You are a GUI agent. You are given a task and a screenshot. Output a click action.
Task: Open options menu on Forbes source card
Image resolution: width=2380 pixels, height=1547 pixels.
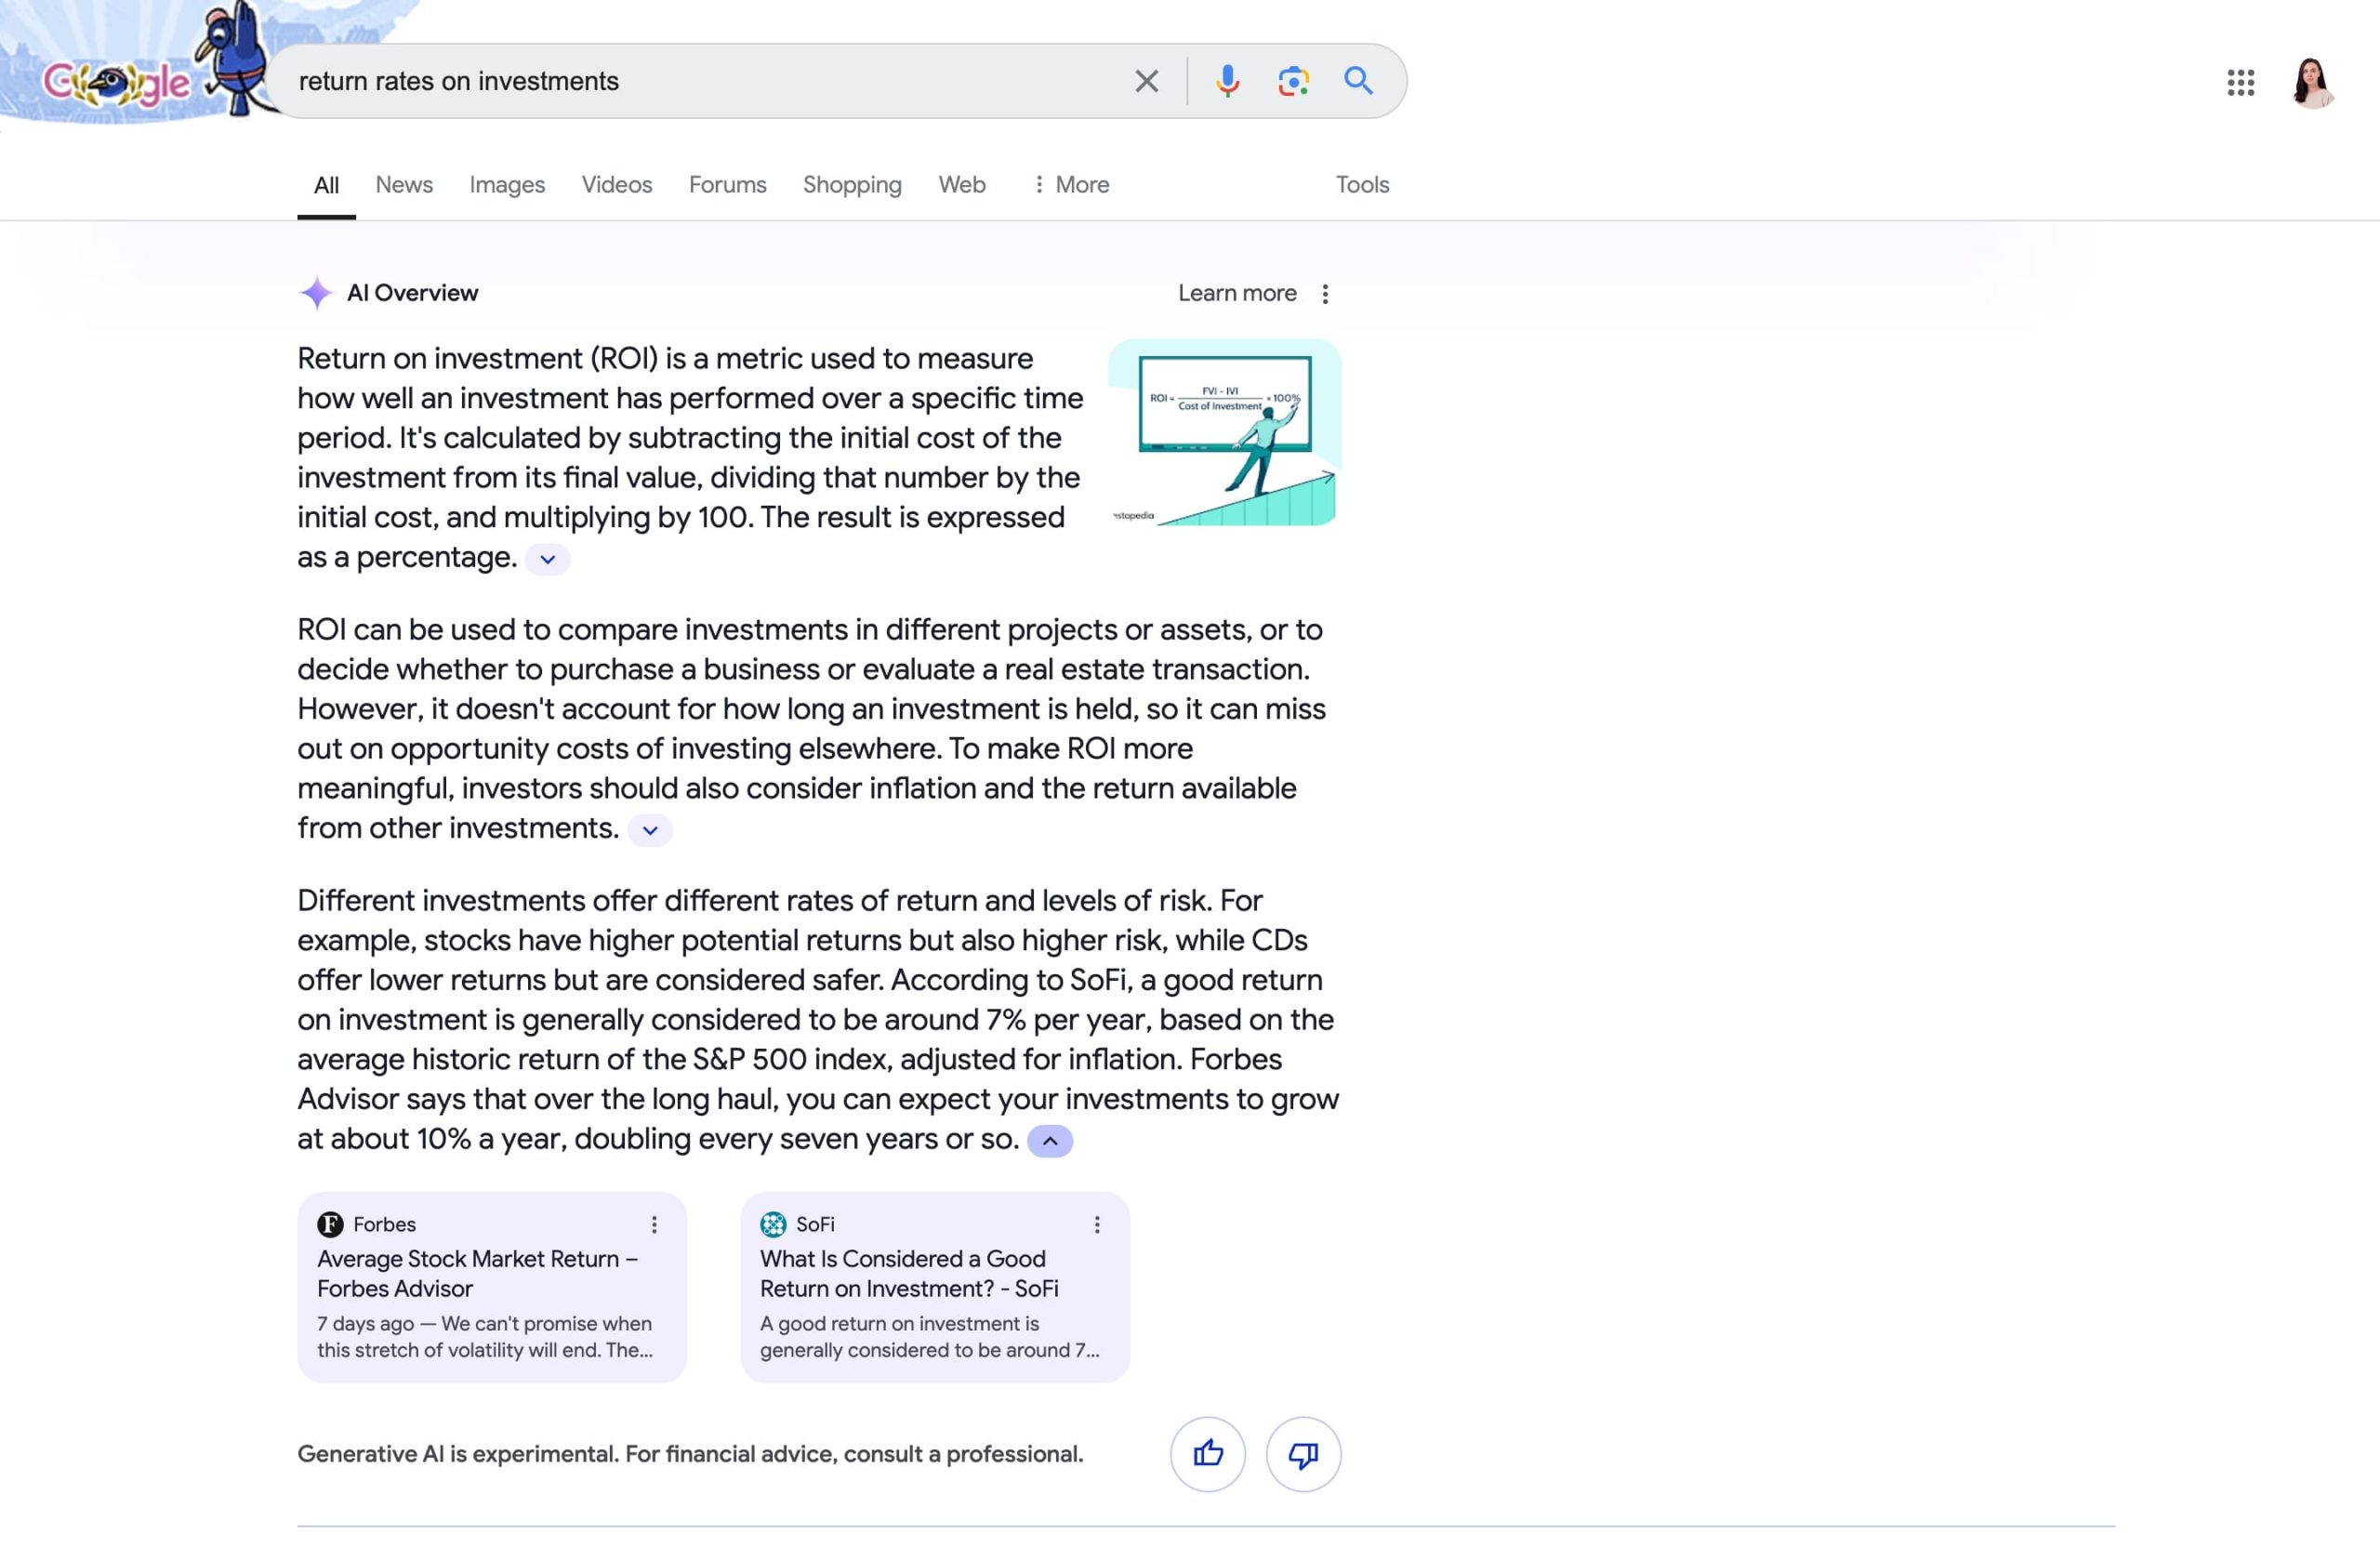(654, 1224)
